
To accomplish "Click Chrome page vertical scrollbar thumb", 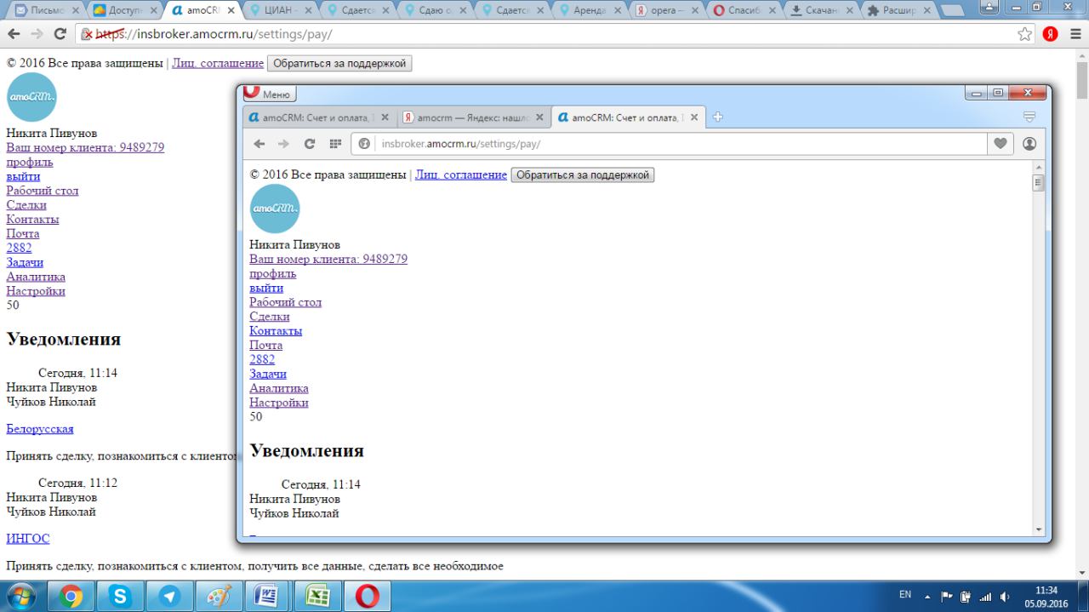I will (1082, 80).
